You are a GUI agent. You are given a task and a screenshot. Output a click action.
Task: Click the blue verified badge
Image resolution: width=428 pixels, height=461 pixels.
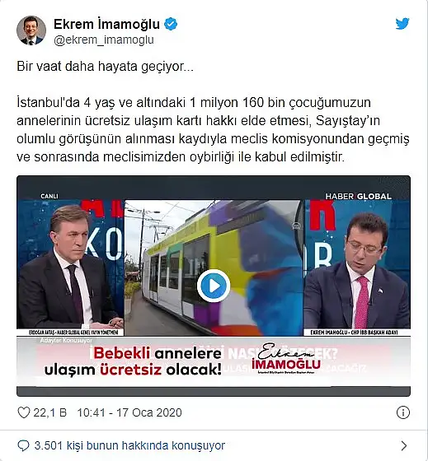pos(171,24)
